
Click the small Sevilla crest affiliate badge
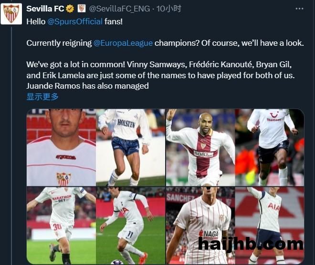pos(82,9)
